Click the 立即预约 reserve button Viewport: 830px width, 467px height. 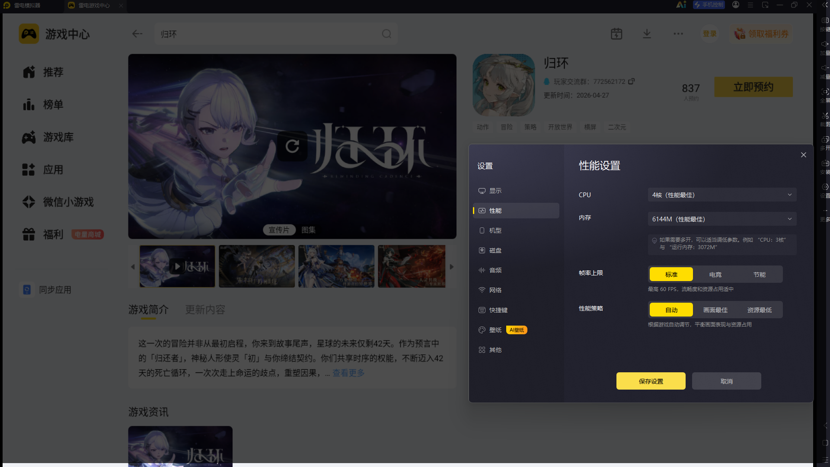[753, 87]
